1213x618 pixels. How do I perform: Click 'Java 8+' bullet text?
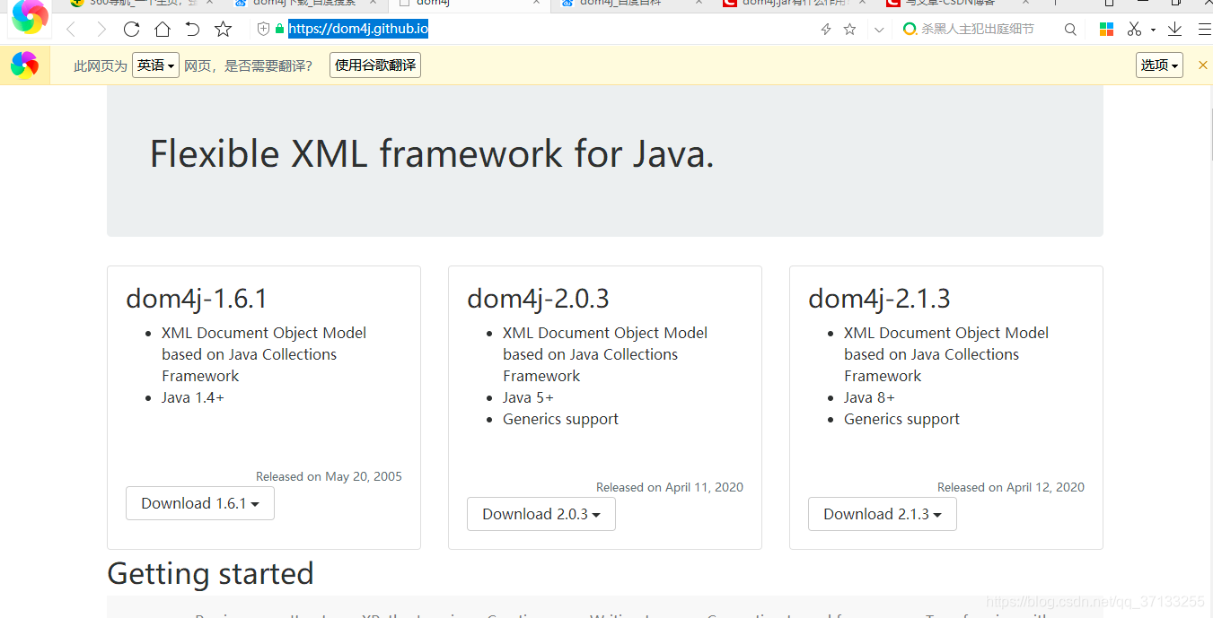pyautogui.click(x=869, y=397)
